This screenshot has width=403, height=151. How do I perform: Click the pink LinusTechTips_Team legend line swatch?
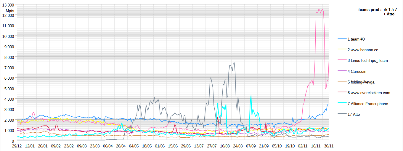click(342, 61)
